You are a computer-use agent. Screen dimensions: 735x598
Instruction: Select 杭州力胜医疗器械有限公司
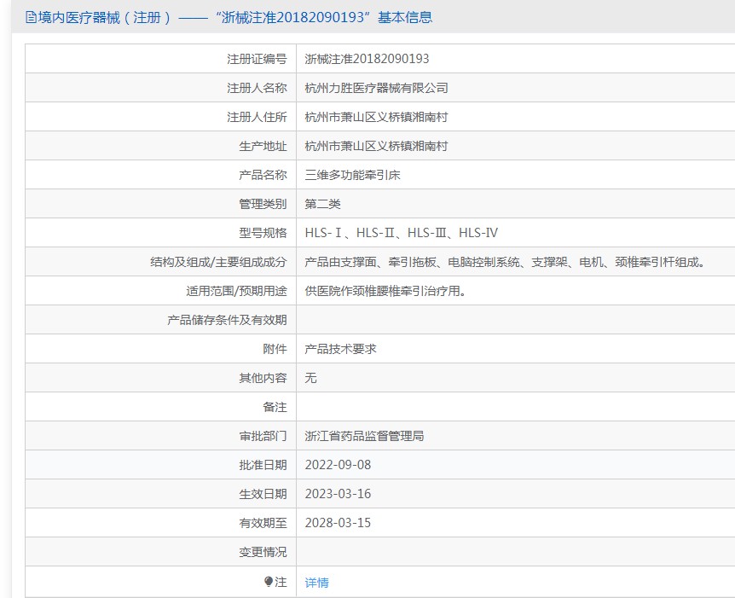[376, 88]
